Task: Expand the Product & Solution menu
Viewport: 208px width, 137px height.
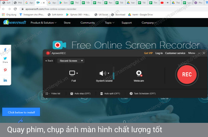Action: coord(43,23)
